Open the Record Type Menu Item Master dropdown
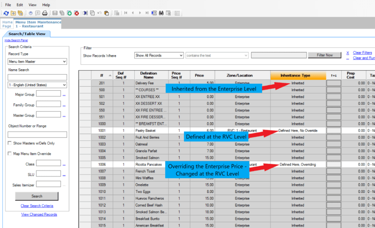 [x=37, y=61]
